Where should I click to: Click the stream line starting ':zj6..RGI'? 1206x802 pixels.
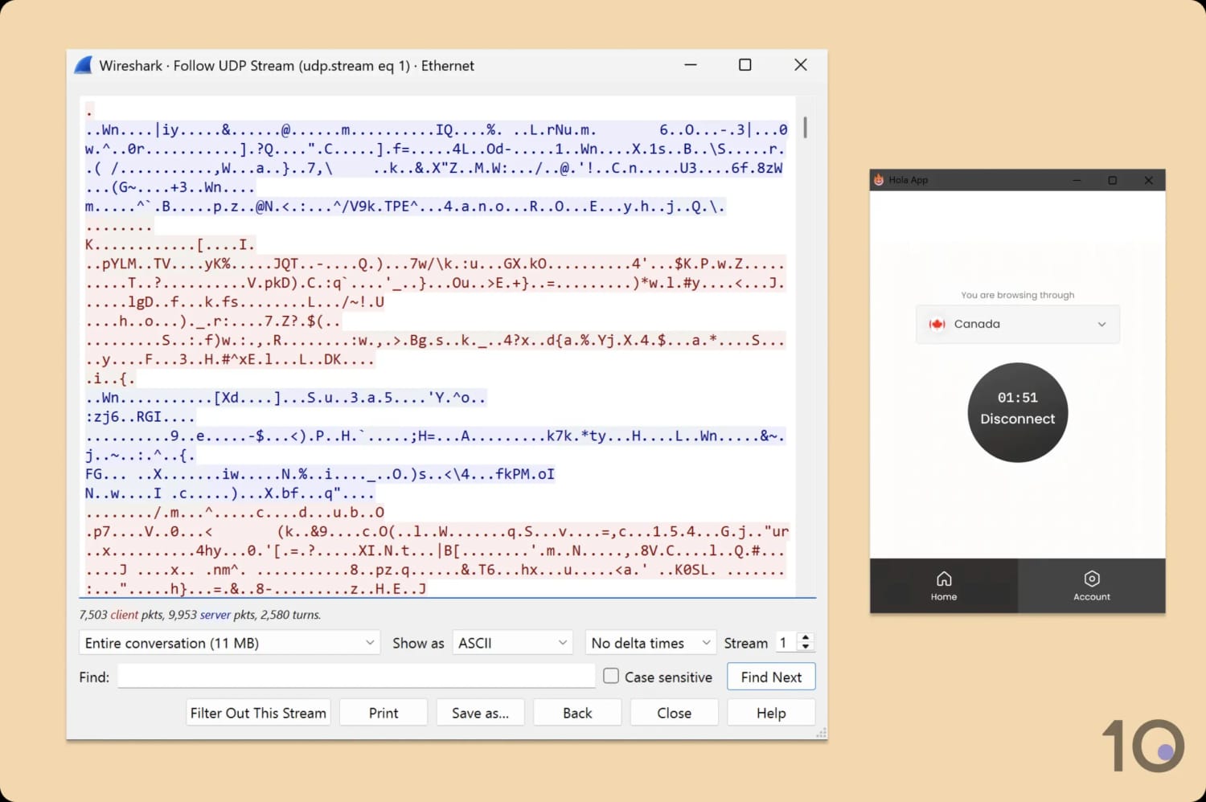click(140, 417)
